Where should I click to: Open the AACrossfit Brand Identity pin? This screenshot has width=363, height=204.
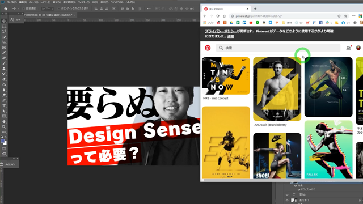point(277,89)
